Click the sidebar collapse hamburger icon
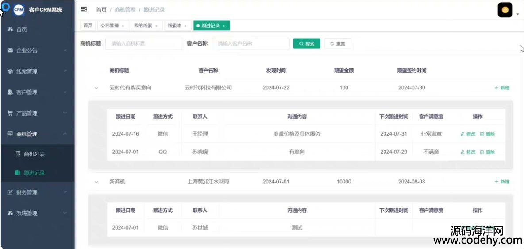This screenshot has height=249, width=524. click(x=84, y=10)
